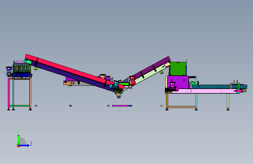Select the magenta leg of the left stand
Screen dimensions: 253x164
tap(9, 93)
